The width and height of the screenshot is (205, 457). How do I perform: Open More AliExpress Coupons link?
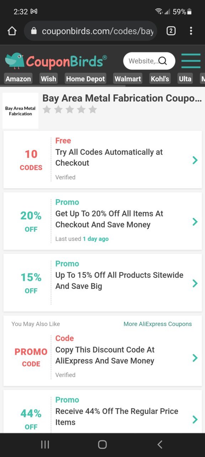pos(158,324)
